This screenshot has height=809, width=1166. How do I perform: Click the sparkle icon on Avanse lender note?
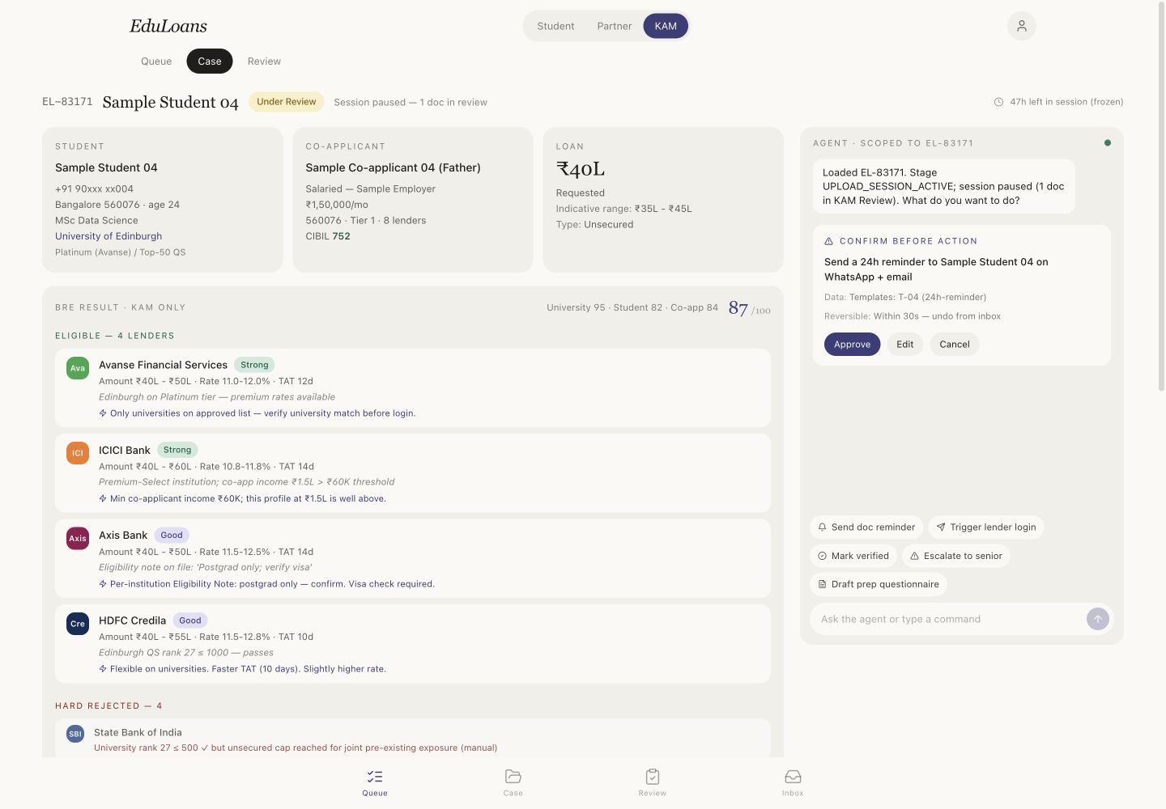[103, 413]
